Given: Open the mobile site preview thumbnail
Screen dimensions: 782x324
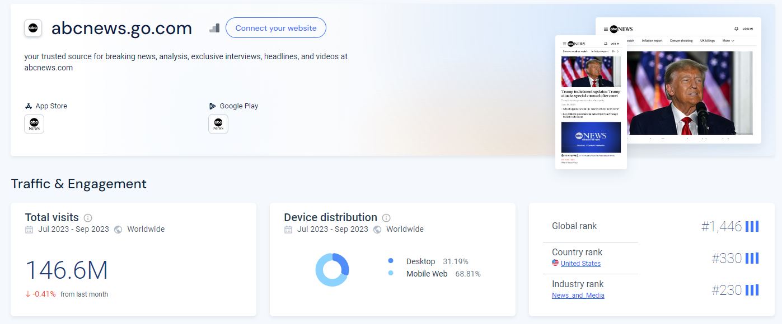Looking at the screenshot, I should tap(591, 102).
